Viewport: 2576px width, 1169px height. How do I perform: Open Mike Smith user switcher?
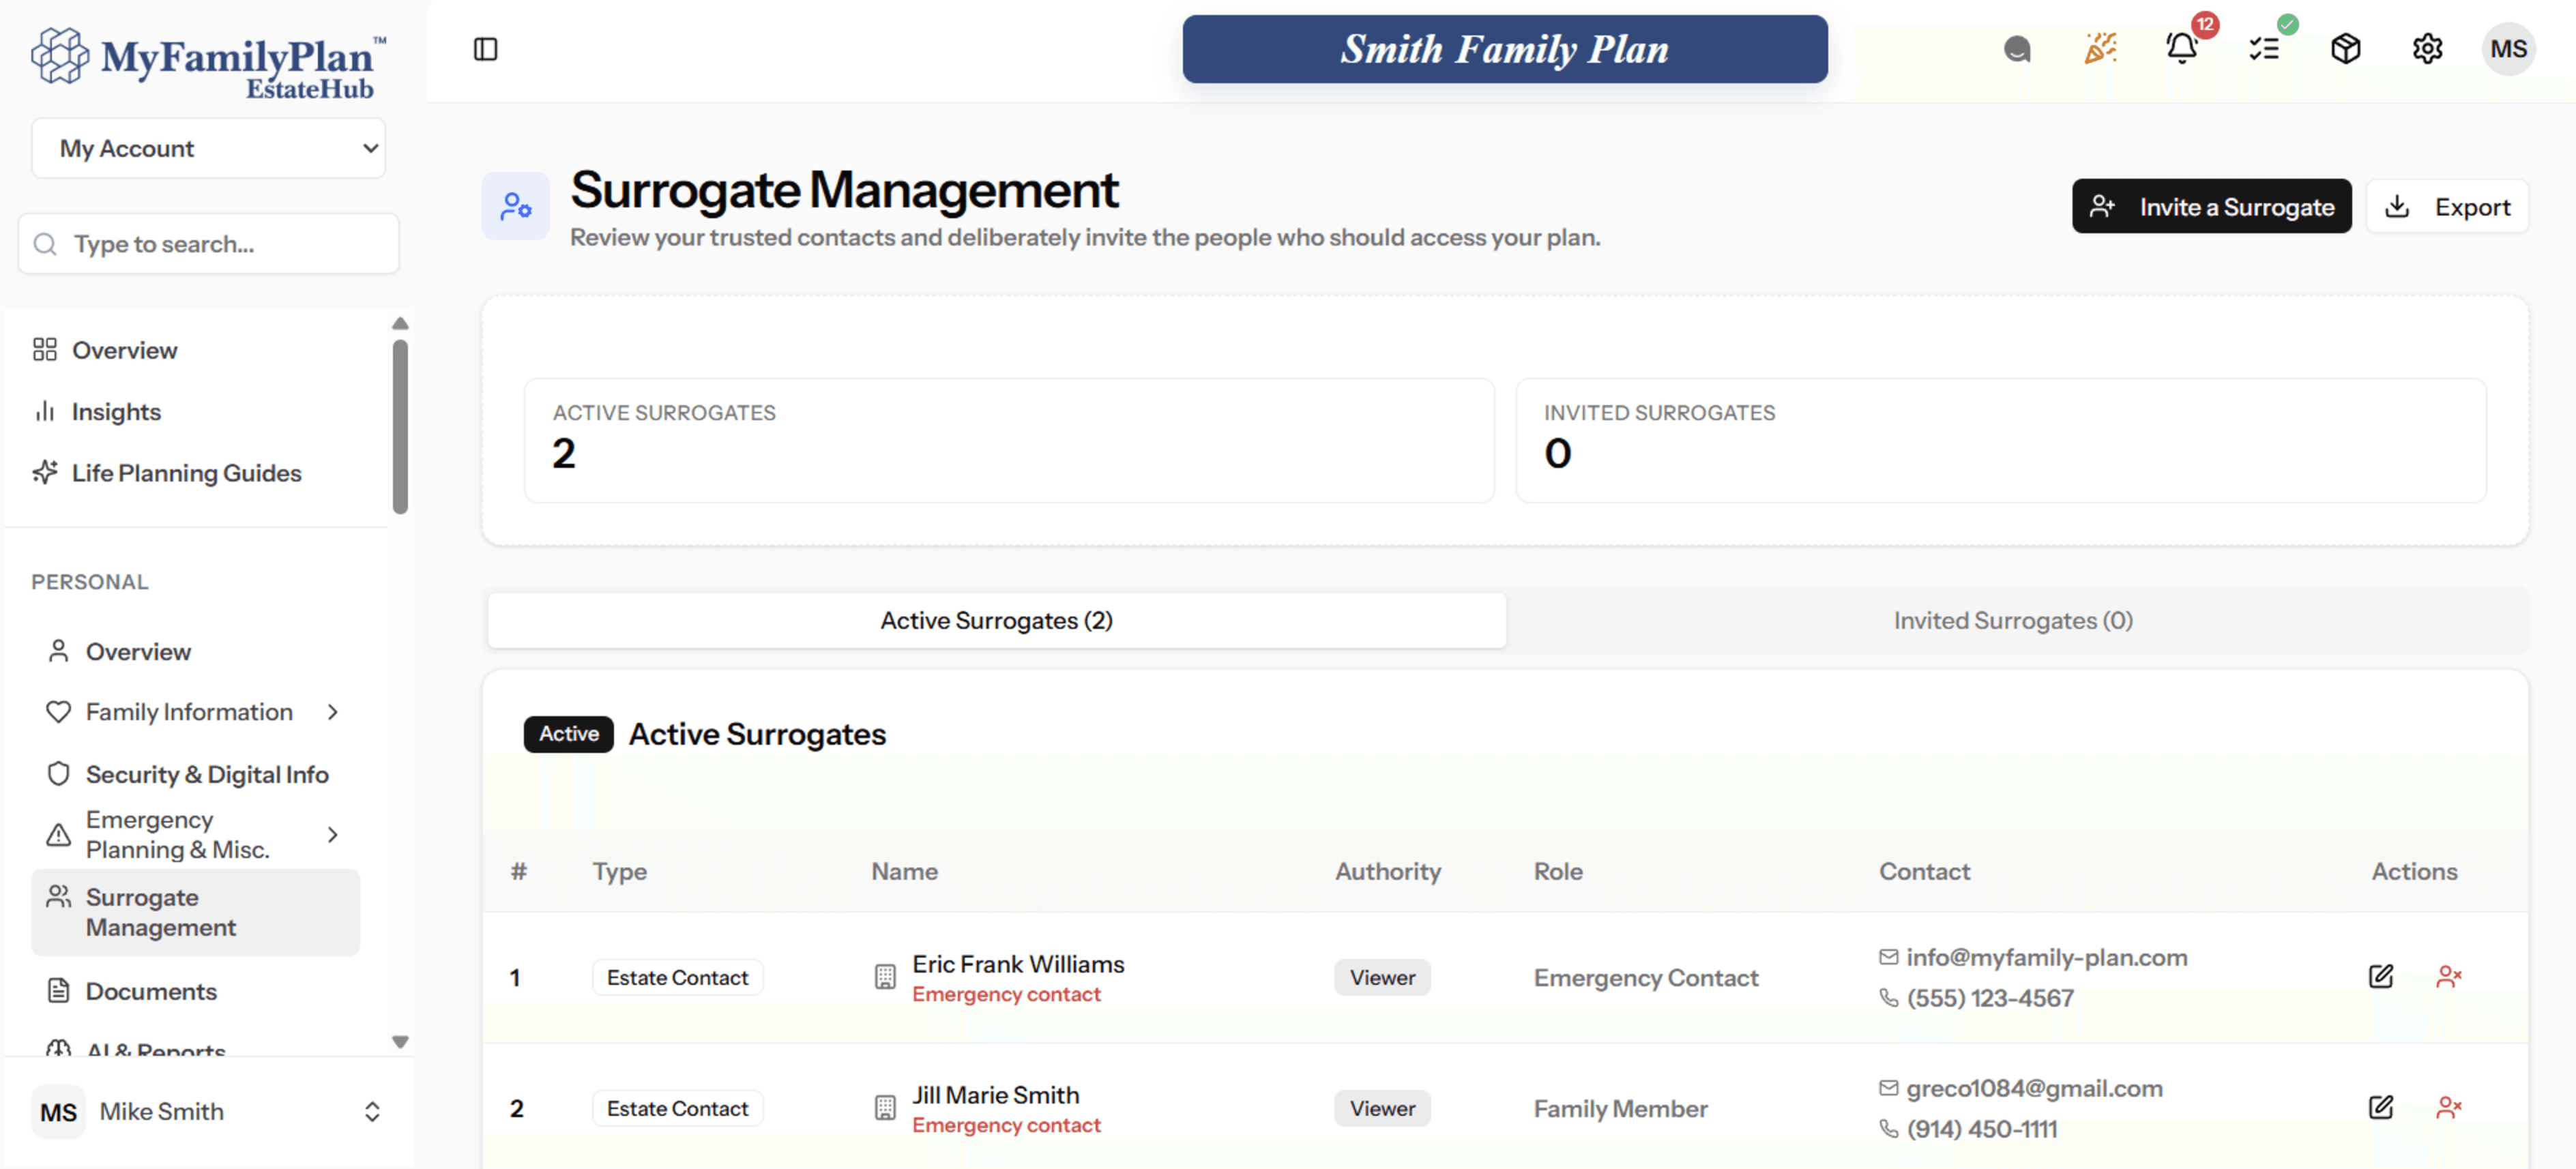click(x=208, y=1112)
